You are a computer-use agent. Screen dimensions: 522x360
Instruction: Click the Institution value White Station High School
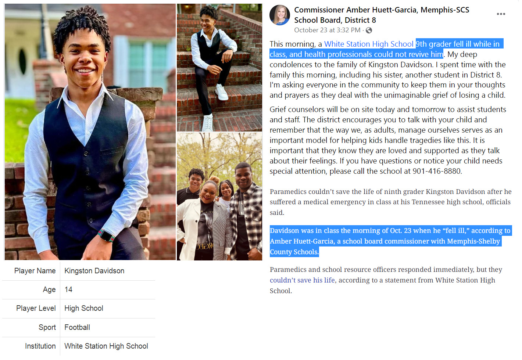click(x=106, y=346)
